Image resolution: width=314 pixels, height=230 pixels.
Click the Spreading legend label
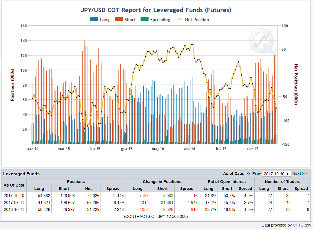click(160, 20)
